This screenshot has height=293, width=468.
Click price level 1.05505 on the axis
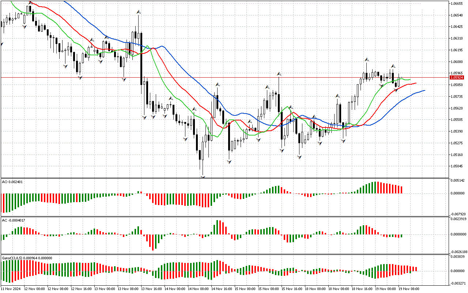click(x=457, y=120)
